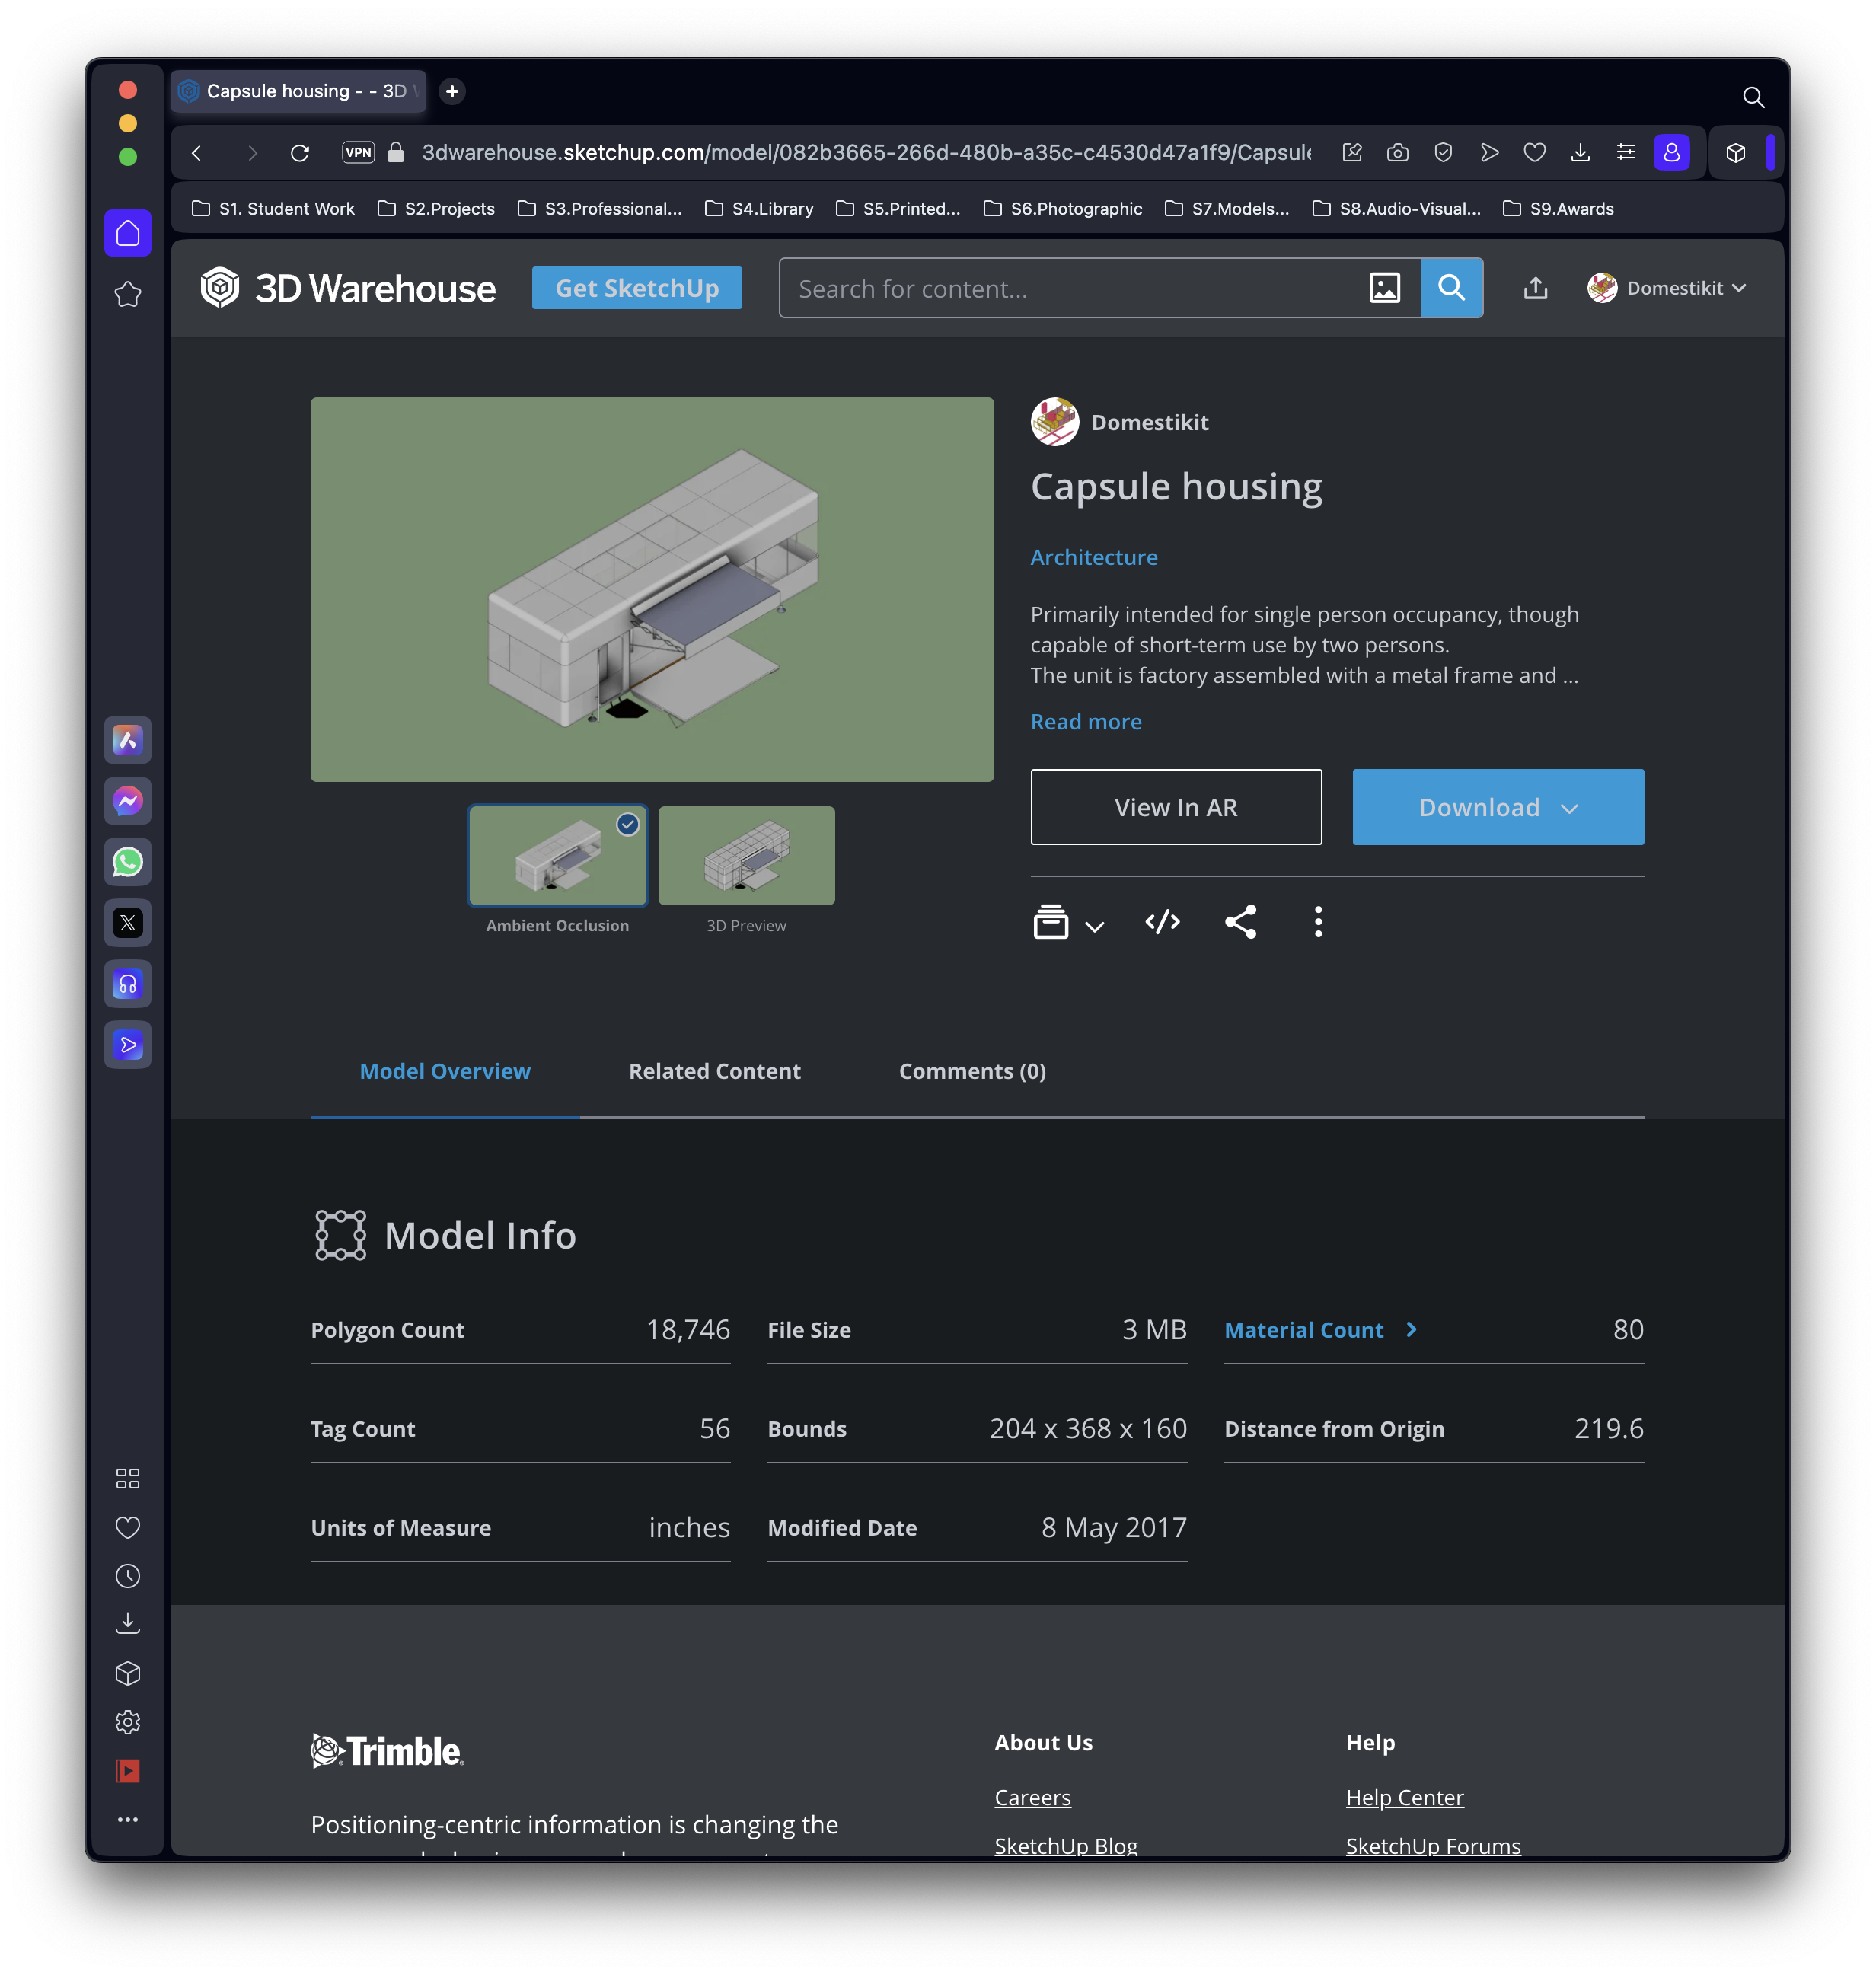Click the Get SketchUp button
1876x1975 pixels.
point(637,288)
